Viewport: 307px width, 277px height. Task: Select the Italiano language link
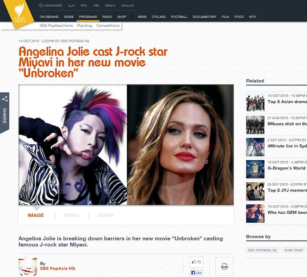(110, 5)
